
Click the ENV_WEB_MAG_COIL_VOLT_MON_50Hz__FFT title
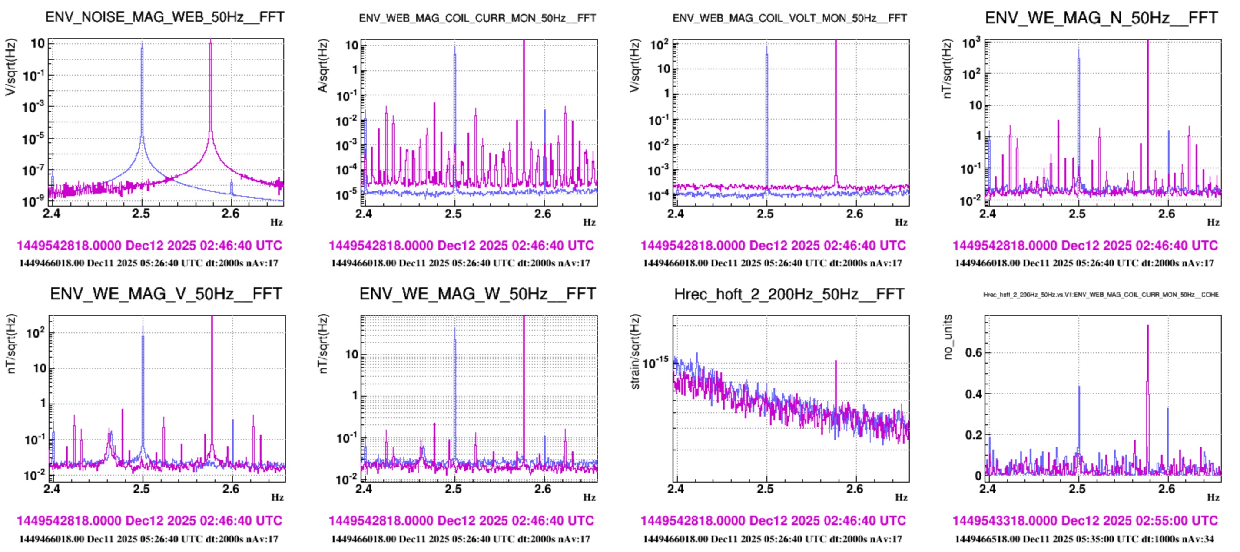pyautogui.click(x=789, y=18)
